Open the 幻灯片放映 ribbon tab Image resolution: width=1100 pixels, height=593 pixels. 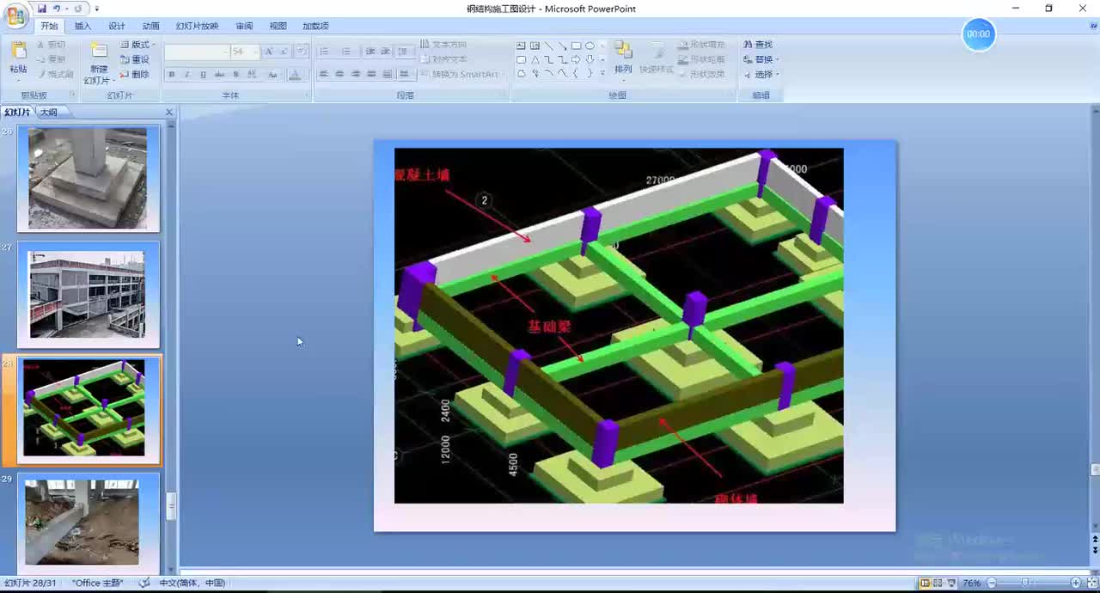click(197, 27)
